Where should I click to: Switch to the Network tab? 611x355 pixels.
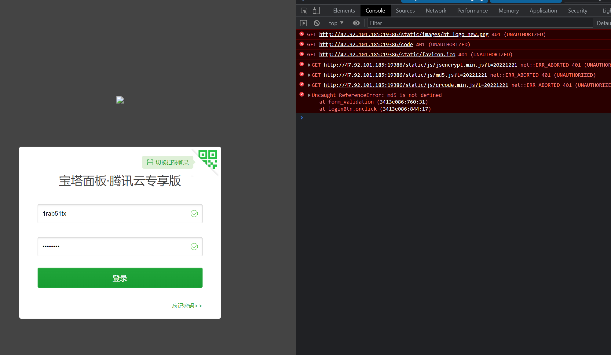click(436, 11)
